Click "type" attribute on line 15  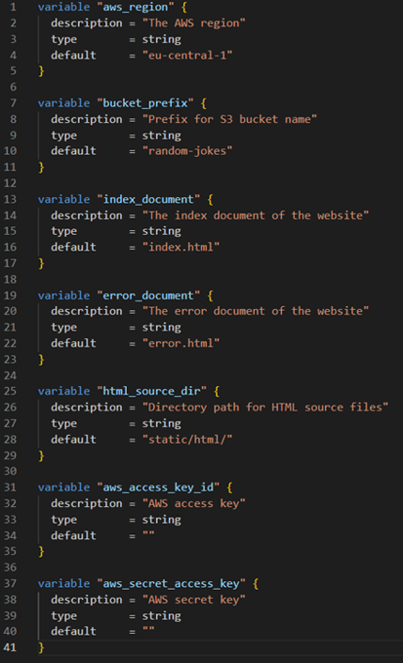pyautogui.click(x=64, y=231)
